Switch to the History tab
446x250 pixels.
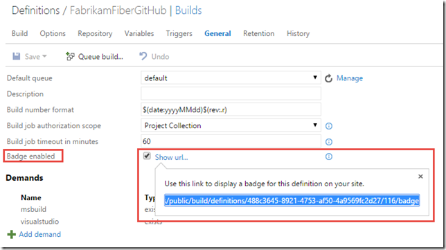(298, 33)
